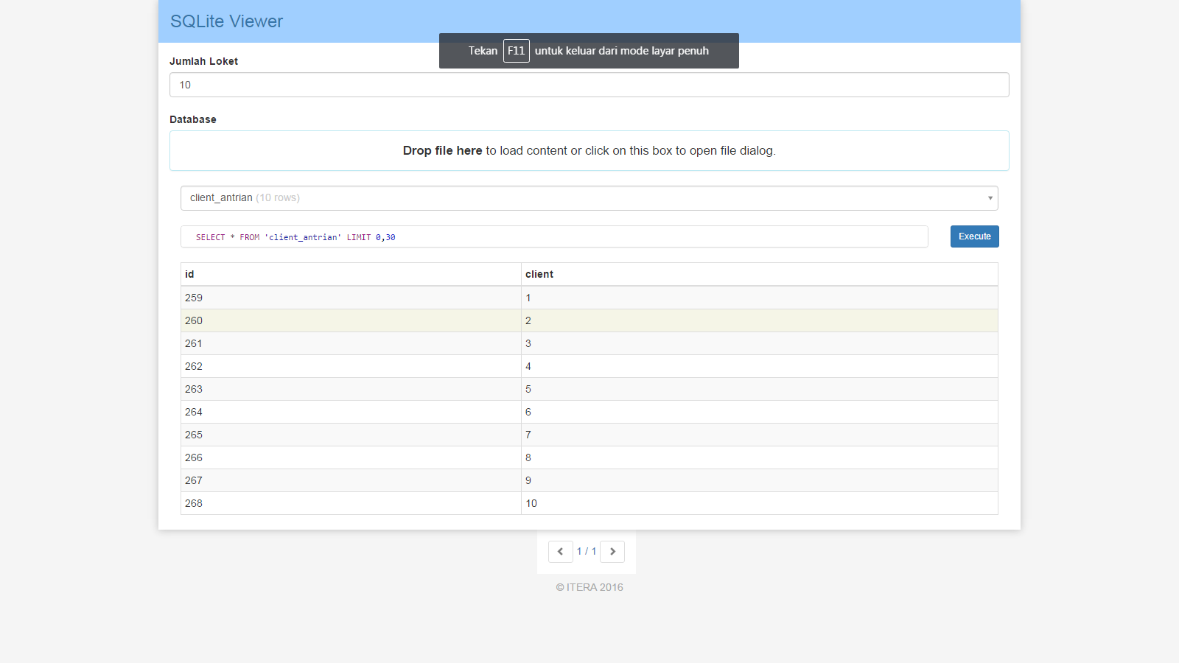The image size is (1179, 663).
Task: Click the next page arrow icon
Action: (612, 552)
